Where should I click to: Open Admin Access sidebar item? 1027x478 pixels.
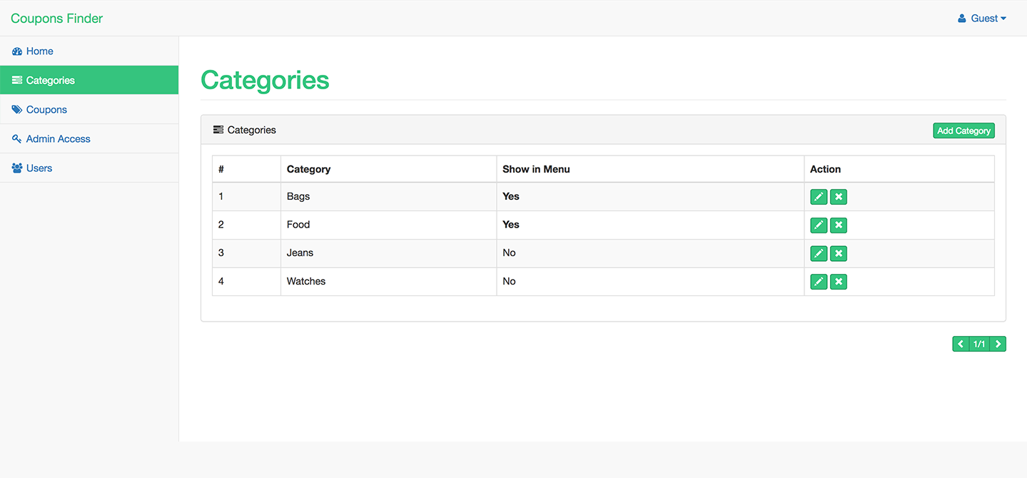coord(58,139)
